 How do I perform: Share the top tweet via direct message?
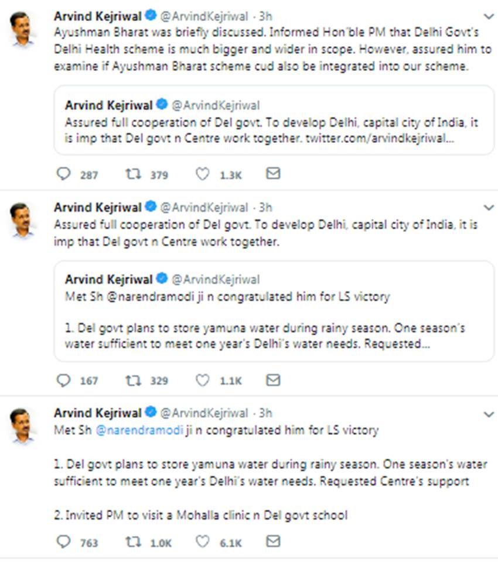272,173
